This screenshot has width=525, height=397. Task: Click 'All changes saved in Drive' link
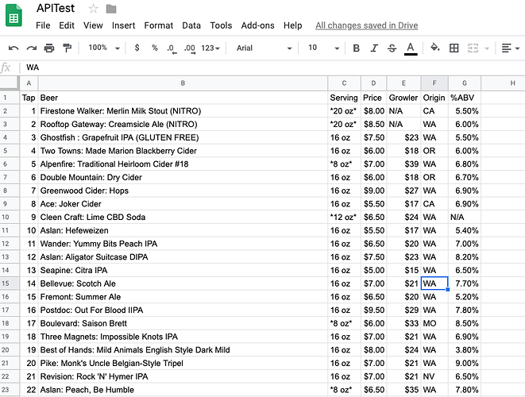(367, 25)
